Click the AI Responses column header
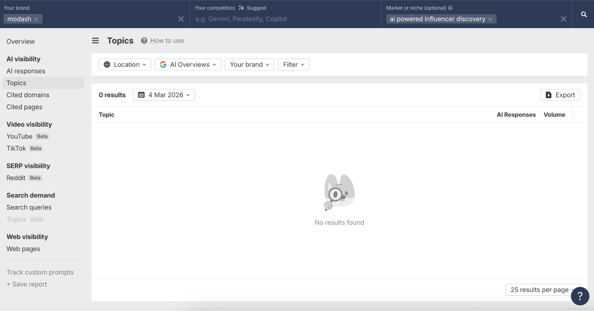 (516, 115)
